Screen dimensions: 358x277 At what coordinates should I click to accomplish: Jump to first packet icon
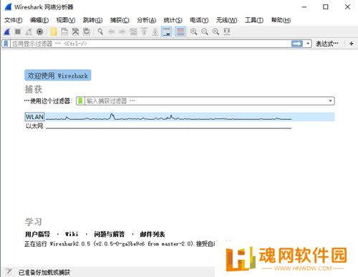(x=144, y=32)
